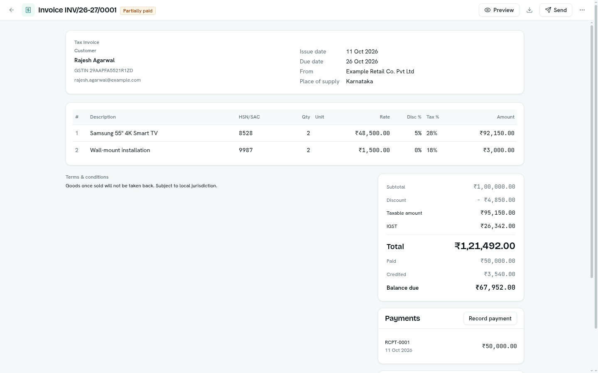Image resolution: width=598 pixels, height=373 pixels.
Task: Click the discount value ₹4,850.00
Action: (x=496, y=200)
